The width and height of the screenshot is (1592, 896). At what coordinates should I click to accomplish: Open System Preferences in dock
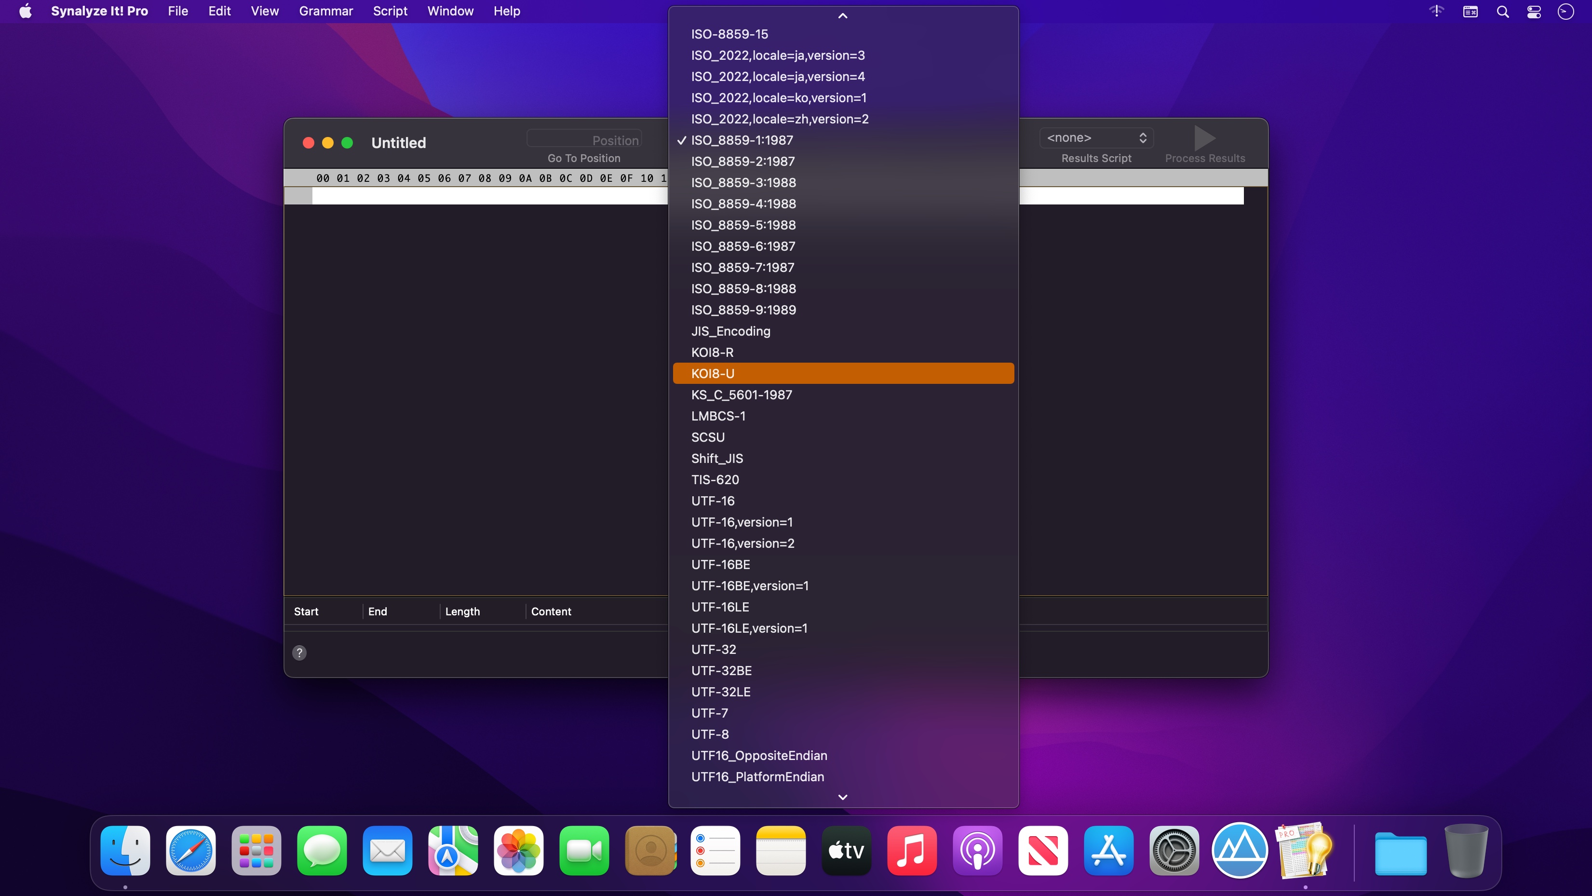click(1174, 851)
